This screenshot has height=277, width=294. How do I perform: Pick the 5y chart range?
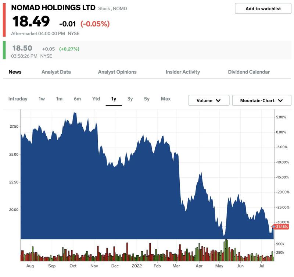tap(147, 99)
